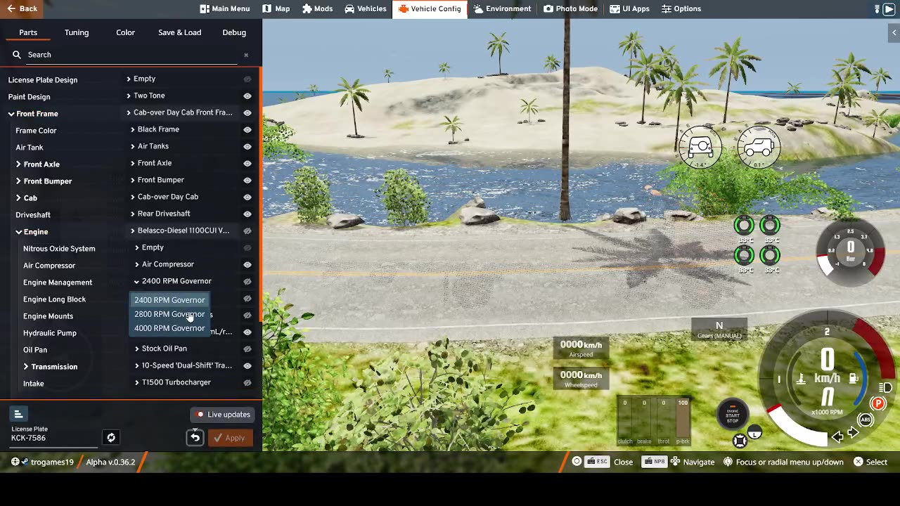Click the search magnifier icon
Image resolution: width=900 pixels, height=506 pixels.
tap(17, 54)
